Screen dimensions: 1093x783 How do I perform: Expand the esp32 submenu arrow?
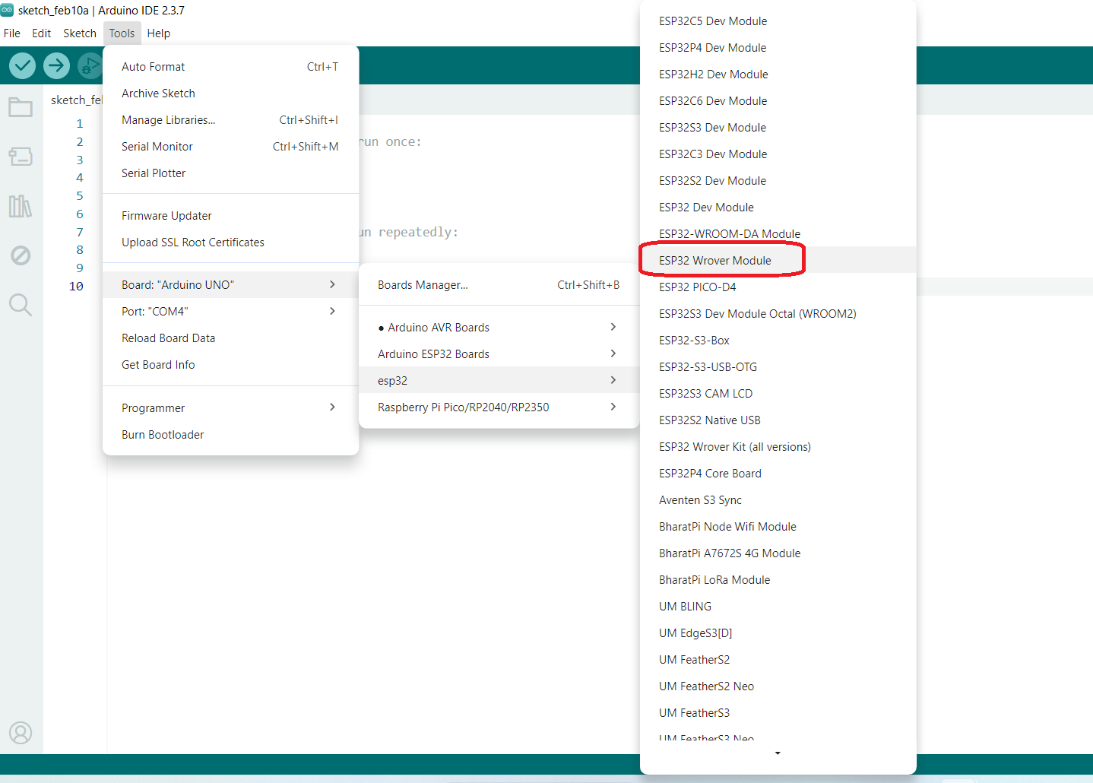(613, 380)
